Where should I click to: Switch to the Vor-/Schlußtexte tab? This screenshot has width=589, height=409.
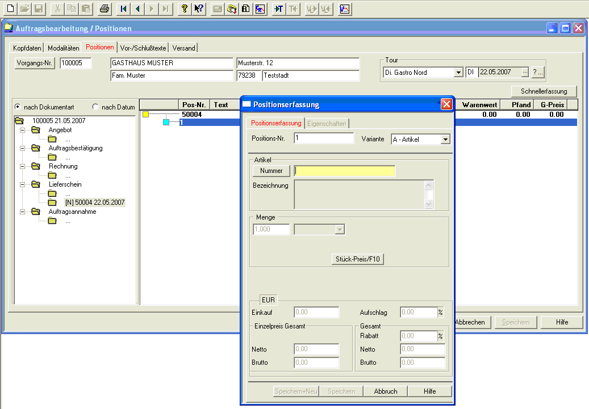[x=143, y=48]
